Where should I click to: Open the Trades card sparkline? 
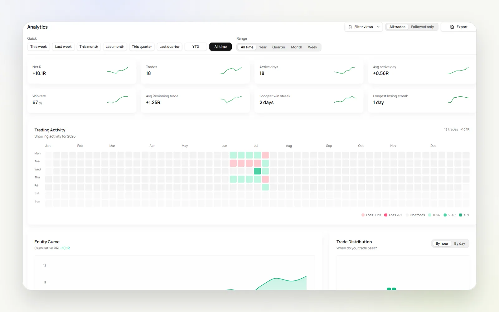point(231,70)
